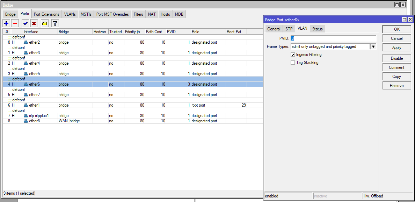Select the ether5 interface icon
Screen dimensions: 415x202
coord(26,74)
